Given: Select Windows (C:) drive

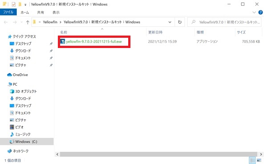Looking at the screenshot, I should click(x=27, y=142).
